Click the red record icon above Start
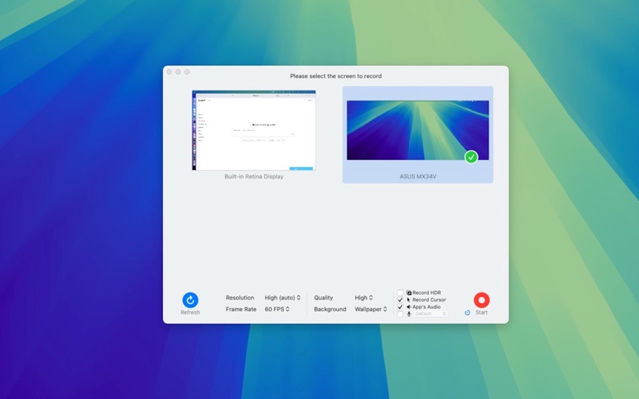 (x=481, y=299)
